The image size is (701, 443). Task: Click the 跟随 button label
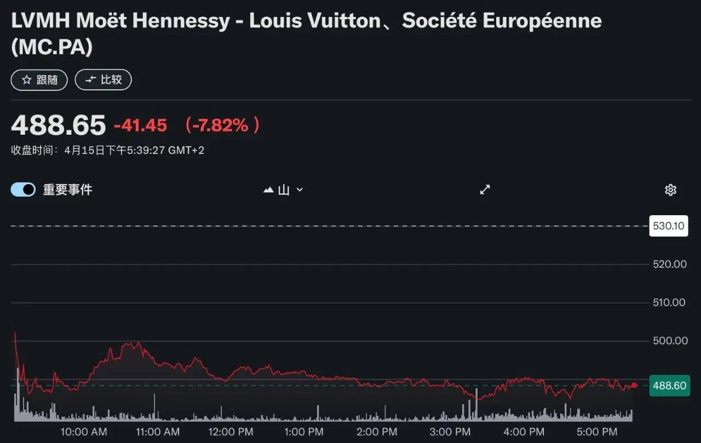(47, 80)
